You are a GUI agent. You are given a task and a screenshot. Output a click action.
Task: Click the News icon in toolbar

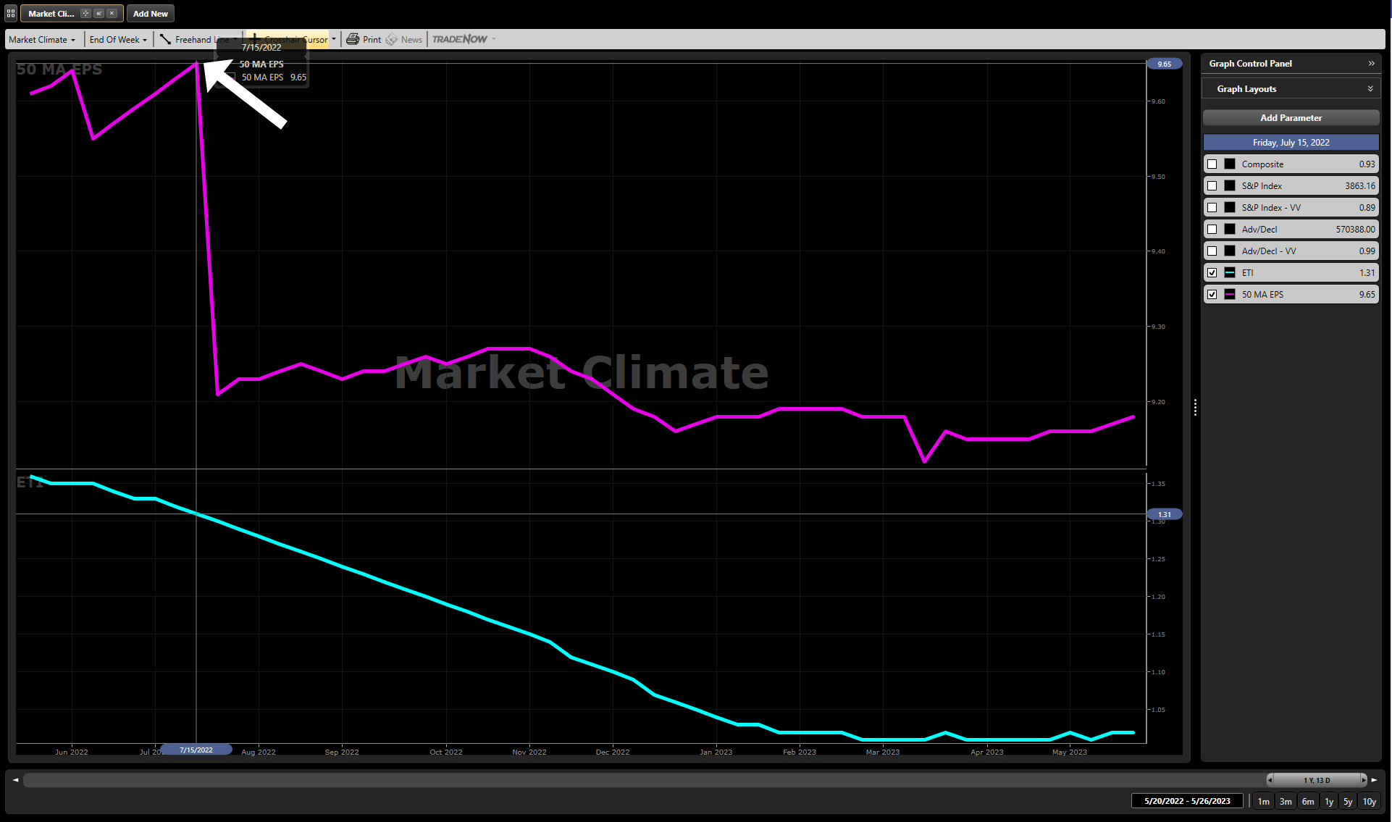pyautogui.click(x=392, y=39)
